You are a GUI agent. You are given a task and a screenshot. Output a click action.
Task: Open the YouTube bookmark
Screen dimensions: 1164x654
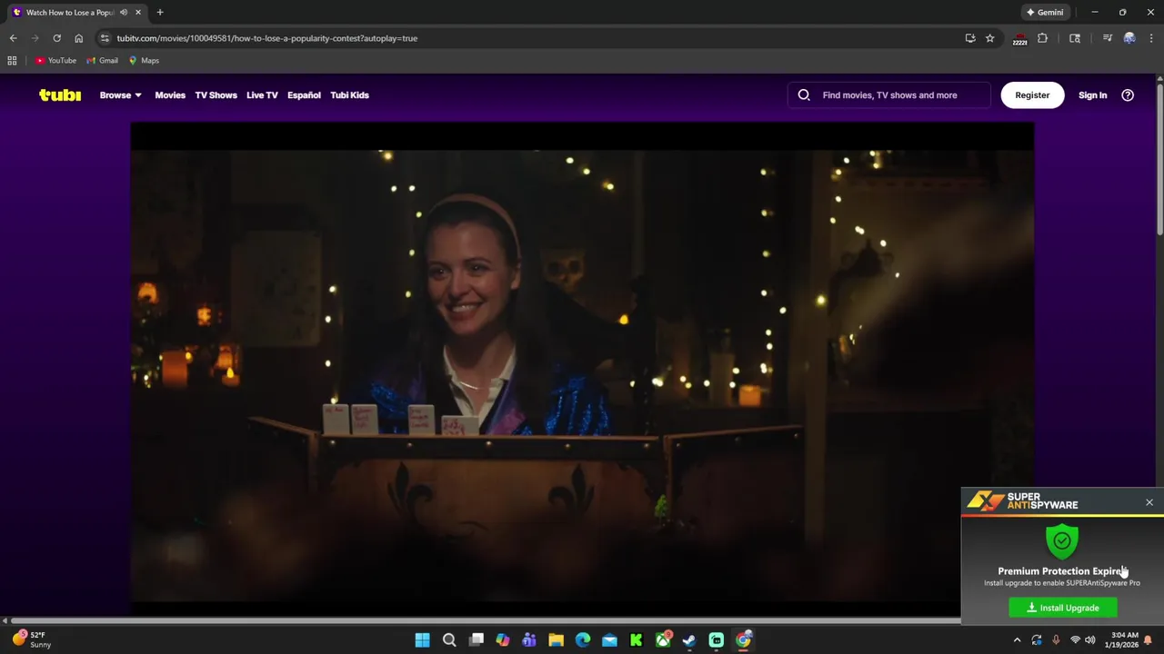[x=55, y=61]
